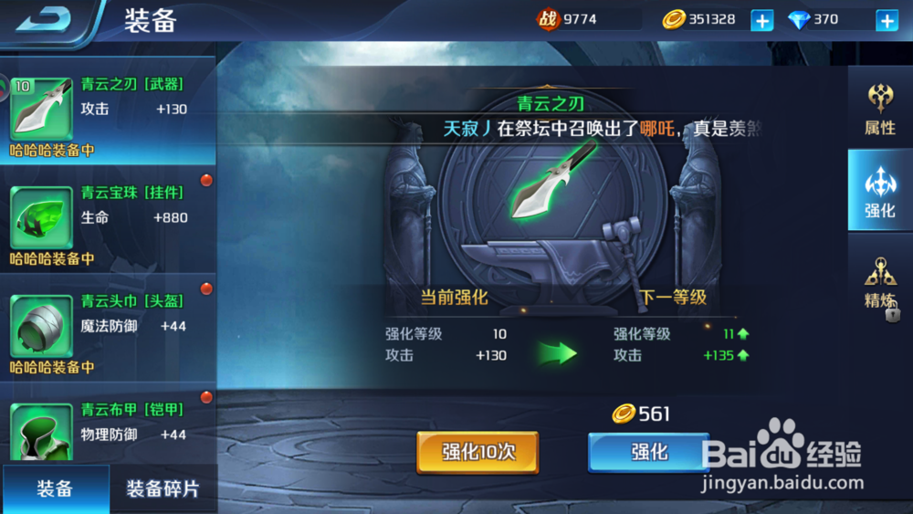Switch to the 装备 bottom tab

coord(55,488)
